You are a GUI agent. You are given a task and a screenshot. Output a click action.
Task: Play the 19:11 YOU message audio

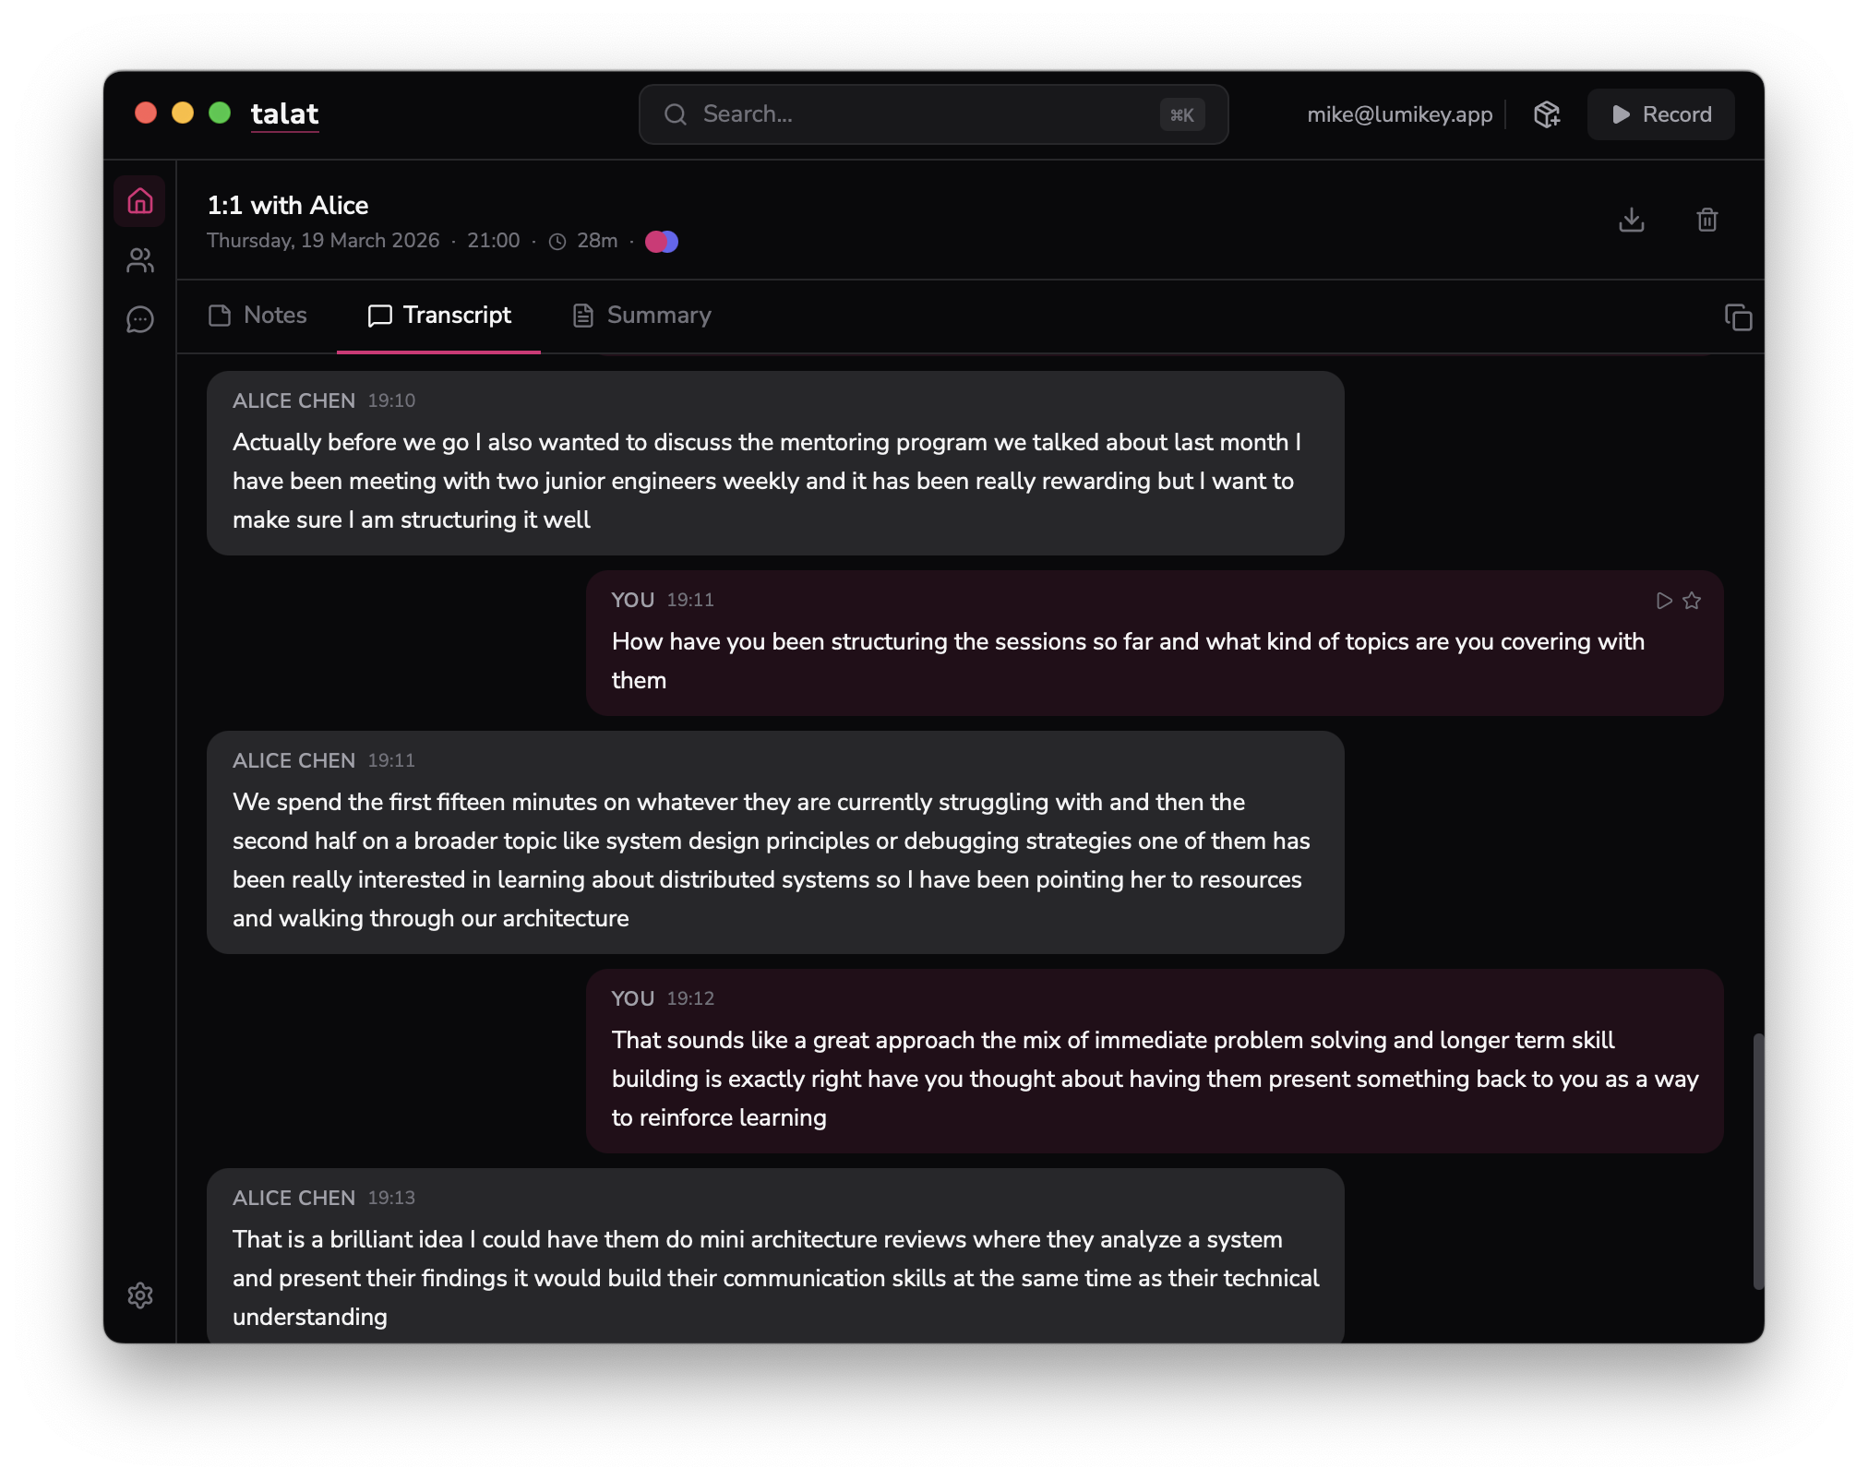tap(1663, 601)
